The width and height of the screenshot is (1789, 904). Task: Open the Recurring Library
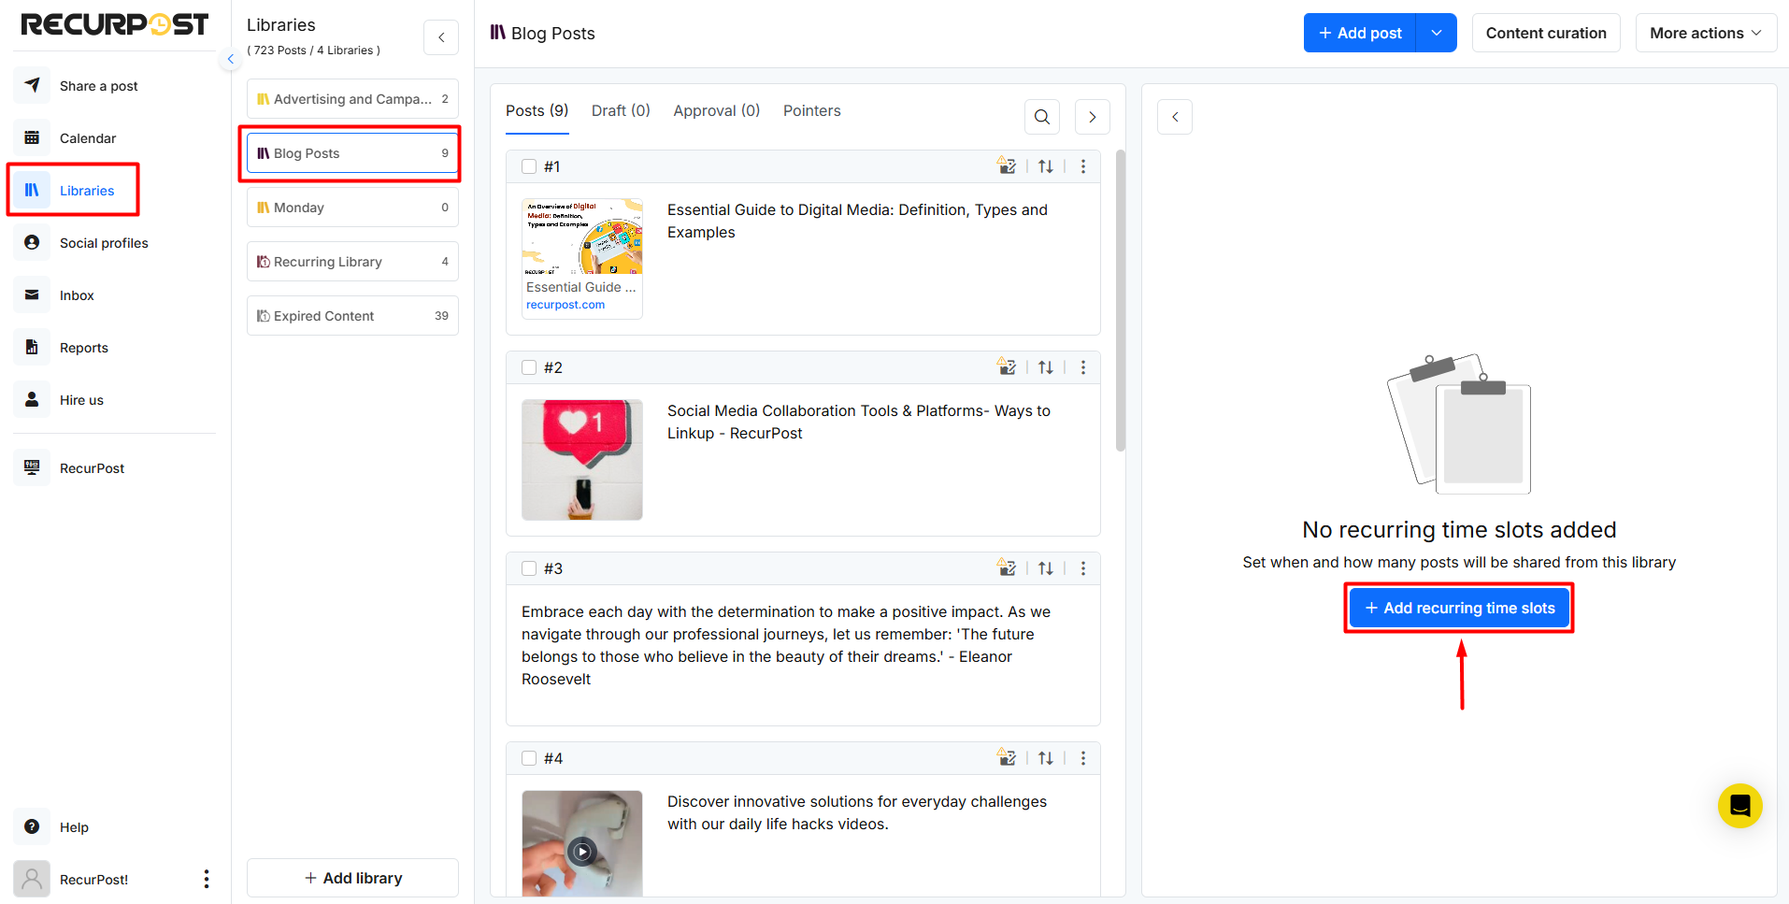(x=352, y=262)
